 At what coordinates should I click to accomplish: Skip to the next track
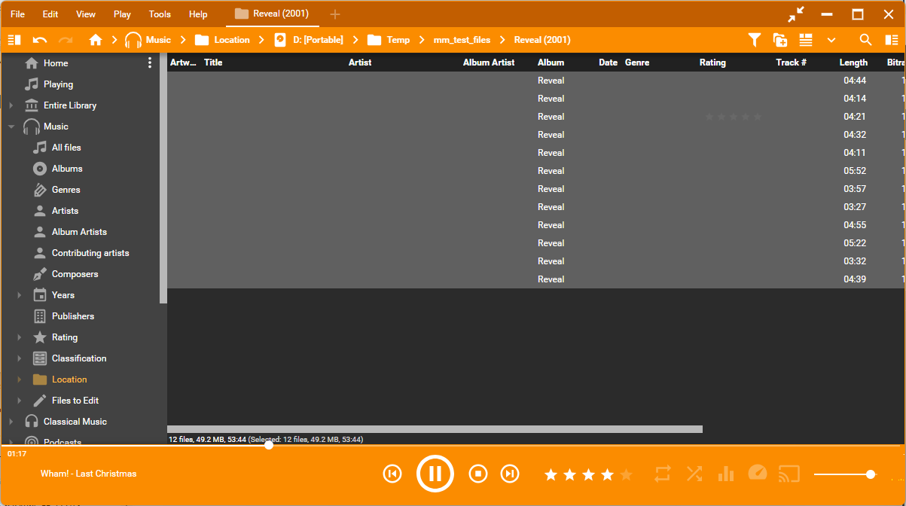pos(510,474)
